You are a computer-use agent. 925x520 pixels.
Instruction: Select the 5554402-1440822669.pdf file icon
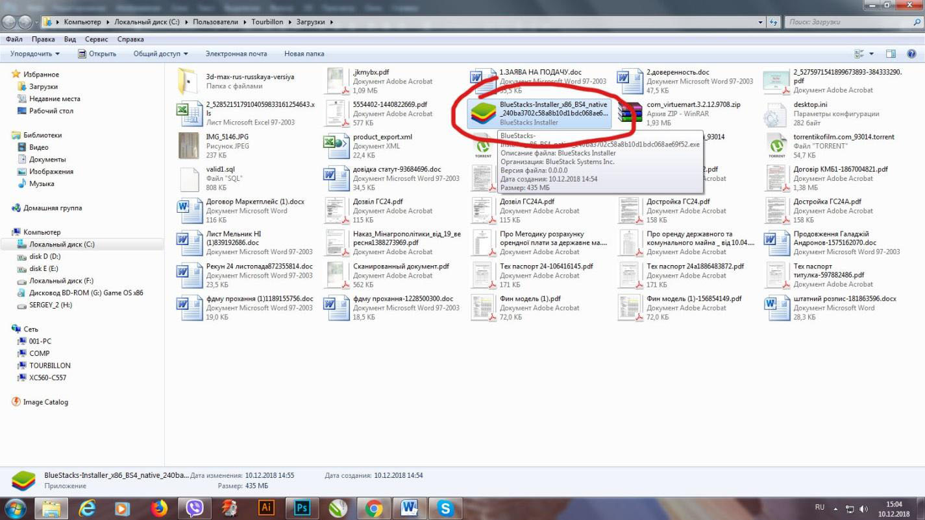point(336,113)
